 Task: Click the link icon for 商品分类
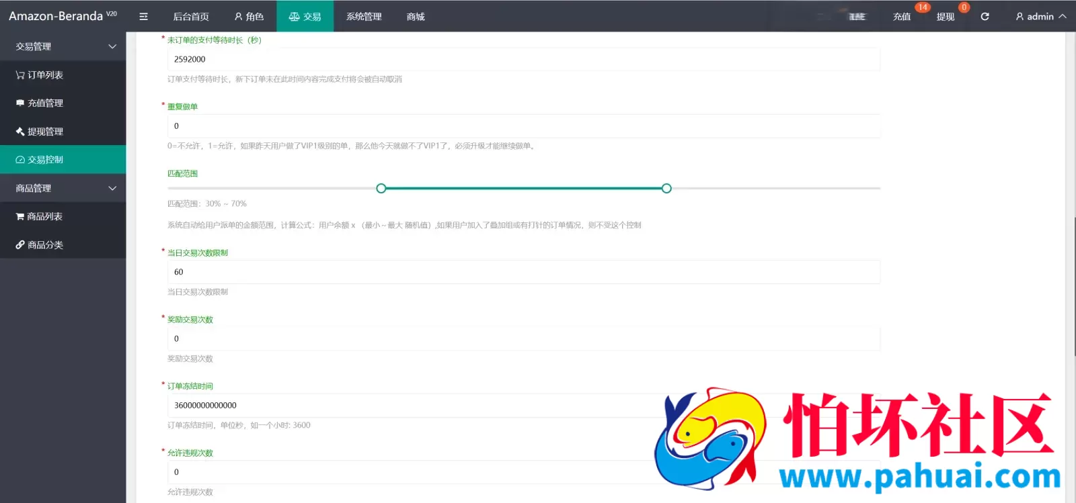[x=20, y=245]
